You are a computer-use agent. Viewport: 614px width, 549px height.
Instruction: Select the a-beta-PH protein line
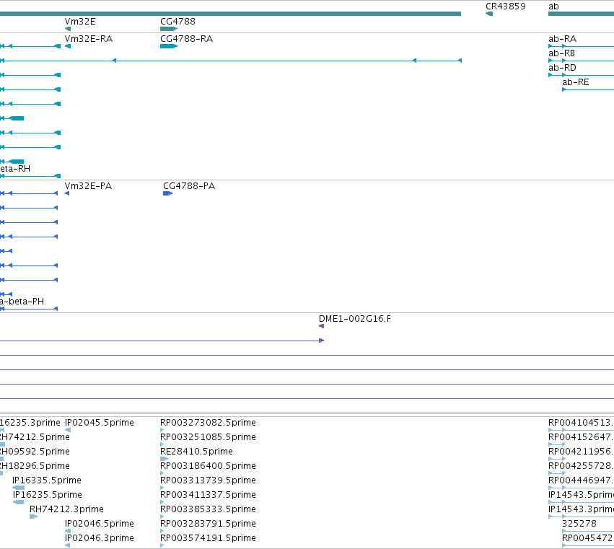pos(29,309)
